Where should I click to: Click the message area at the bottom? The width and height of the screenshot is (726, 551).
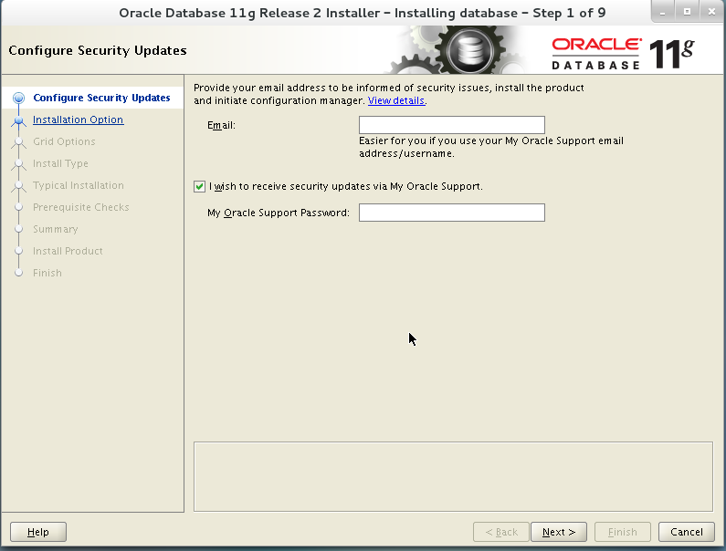[x=453, y=476]
